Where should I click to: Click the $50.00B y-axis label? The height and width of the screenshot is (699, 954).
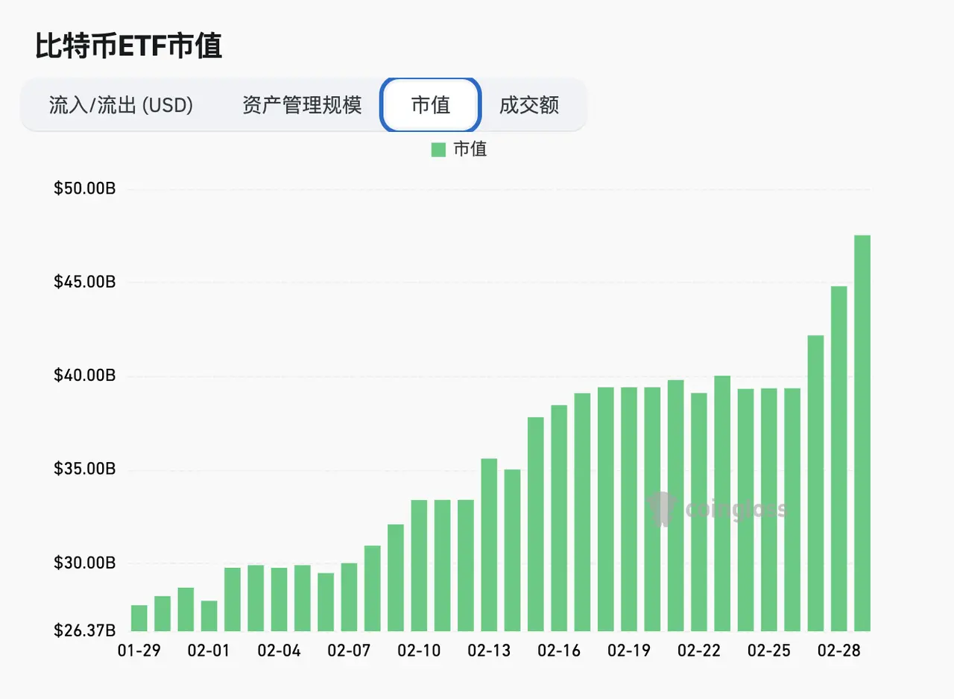[x=84, y=189]
